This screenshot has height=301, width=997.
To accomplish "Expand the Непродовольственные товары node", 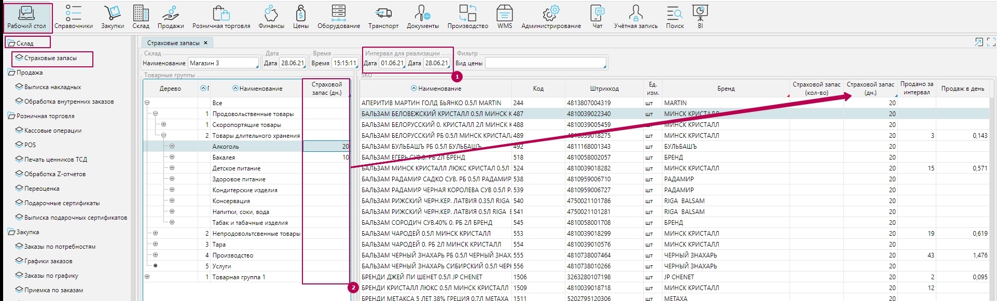I will click(x=155, y=233).
